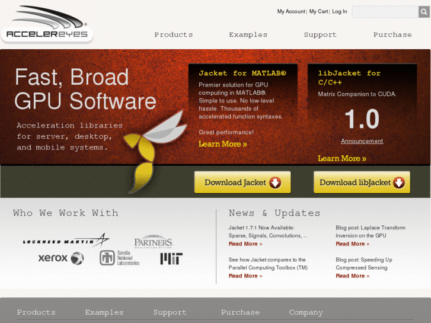
Task: Click 'Matrix Companion to CUDA.' text
Action: click(357, 94)
